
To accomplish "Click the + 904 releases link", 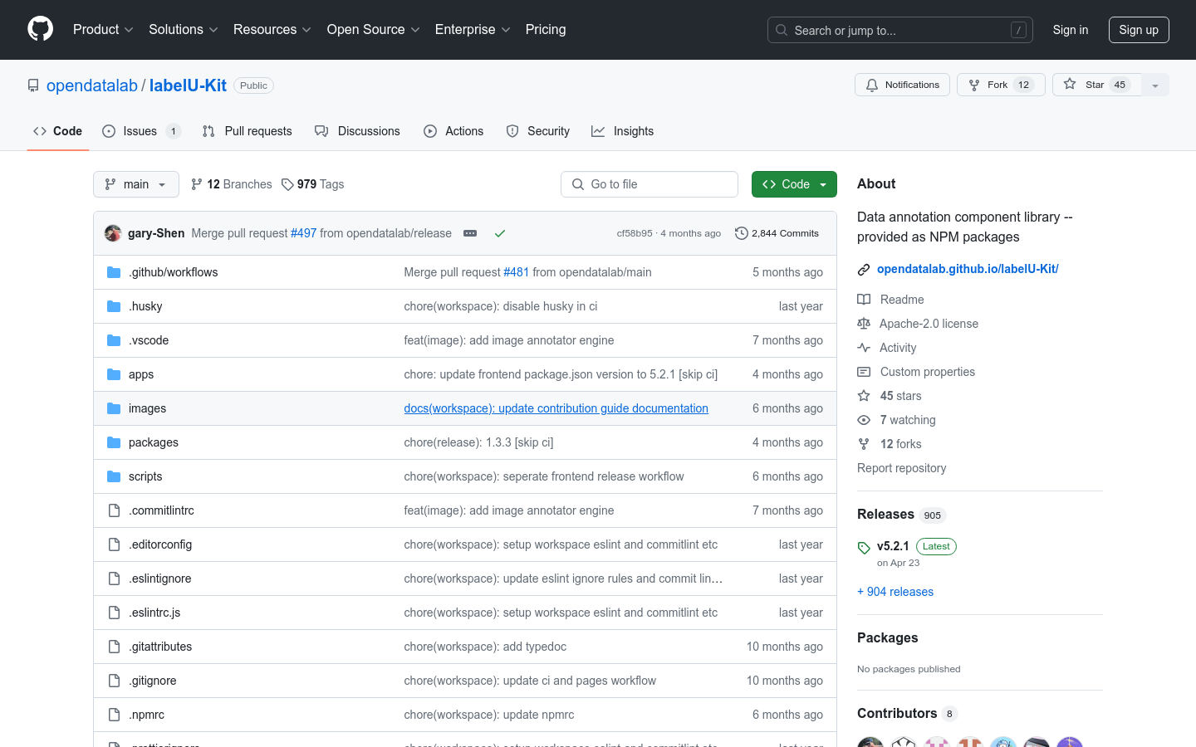I will [x=895, y=592].
